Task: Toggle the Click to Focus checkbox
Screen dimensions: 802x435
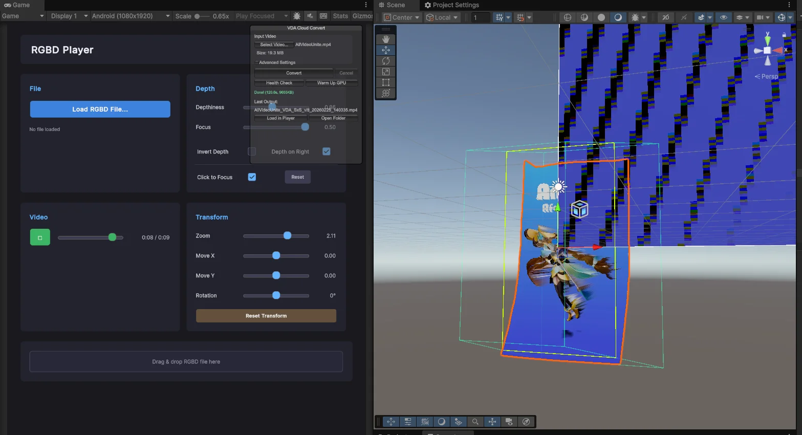Action: [252, 177]
